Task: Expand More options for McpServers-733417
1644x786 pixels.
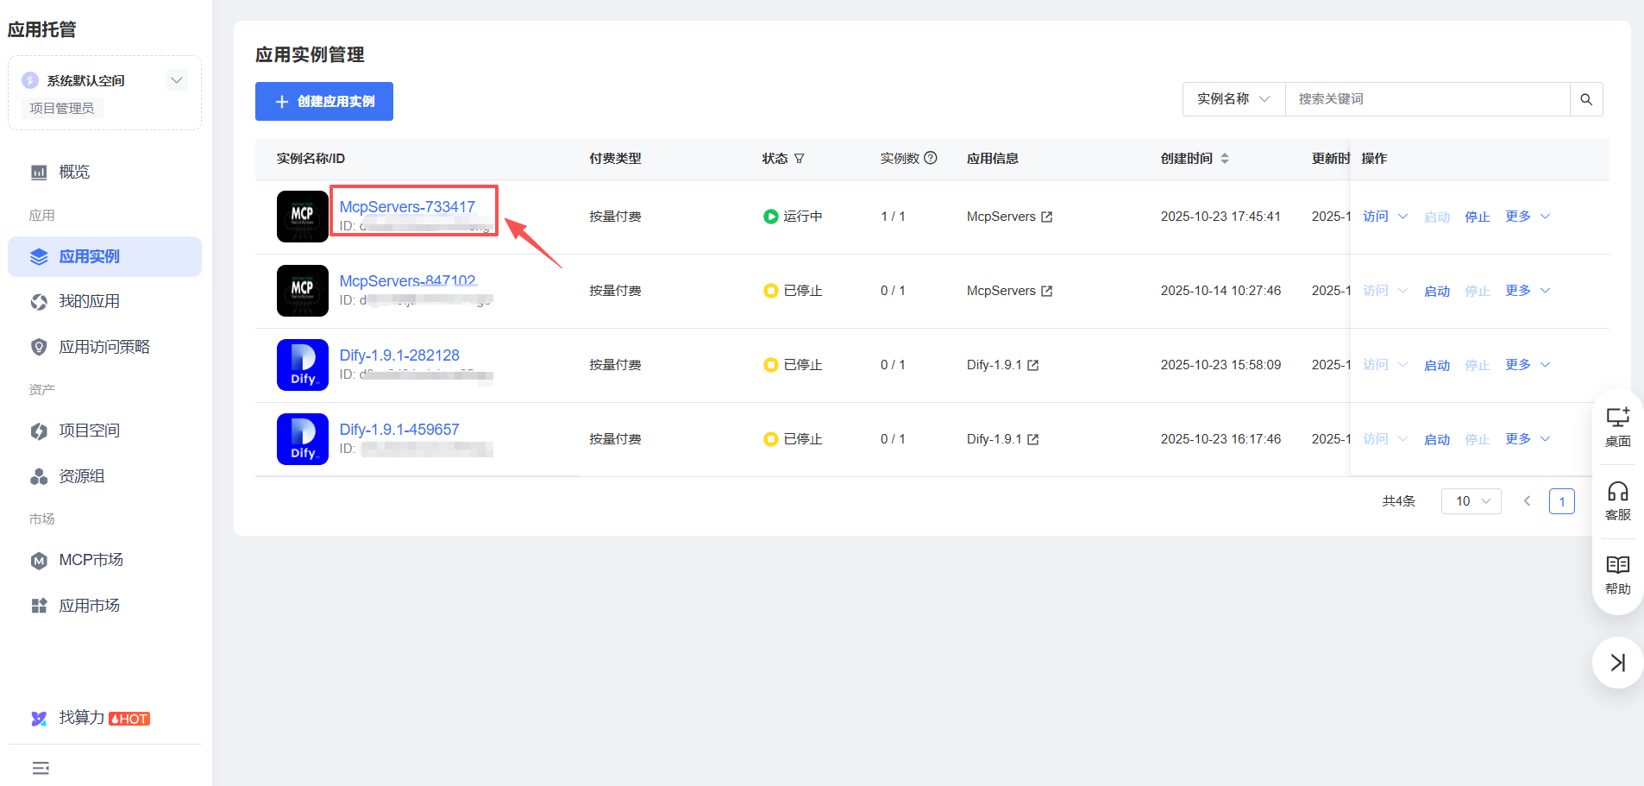Action: 1527,217
